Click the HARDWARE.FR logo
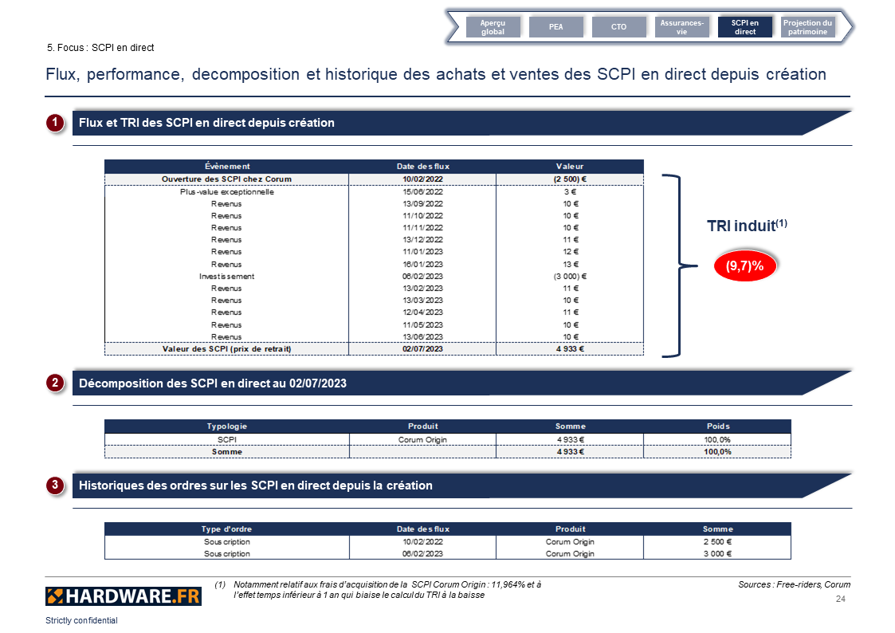 [x=124, y=596]
